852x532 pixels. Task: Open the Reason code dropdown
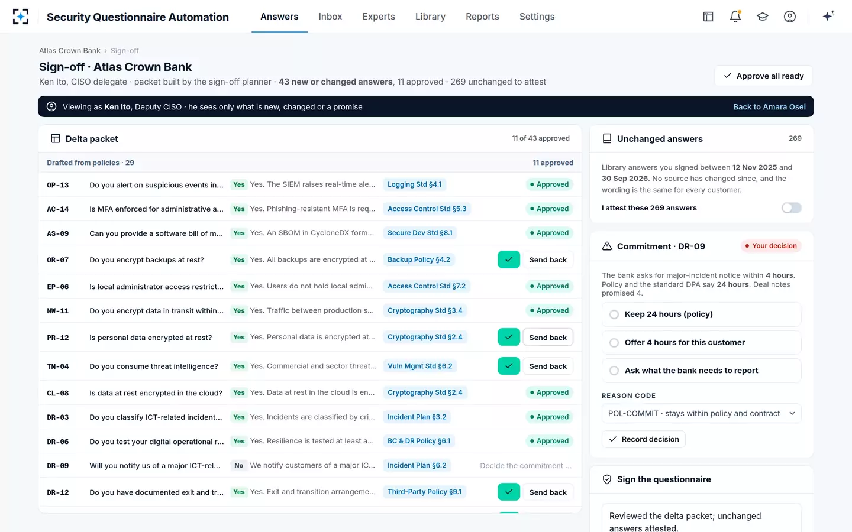tap(702, 413)
